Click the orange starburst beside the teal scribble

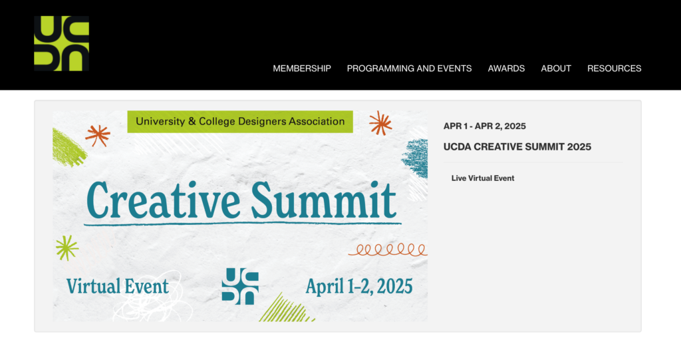click(x=380, y=123)
